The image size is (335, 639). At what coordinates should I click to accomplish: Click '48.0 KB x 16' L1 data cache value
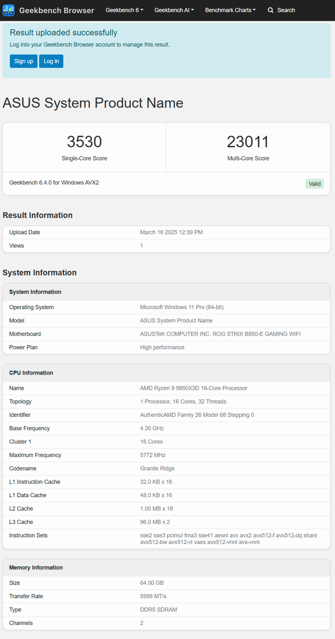point(156,495)
